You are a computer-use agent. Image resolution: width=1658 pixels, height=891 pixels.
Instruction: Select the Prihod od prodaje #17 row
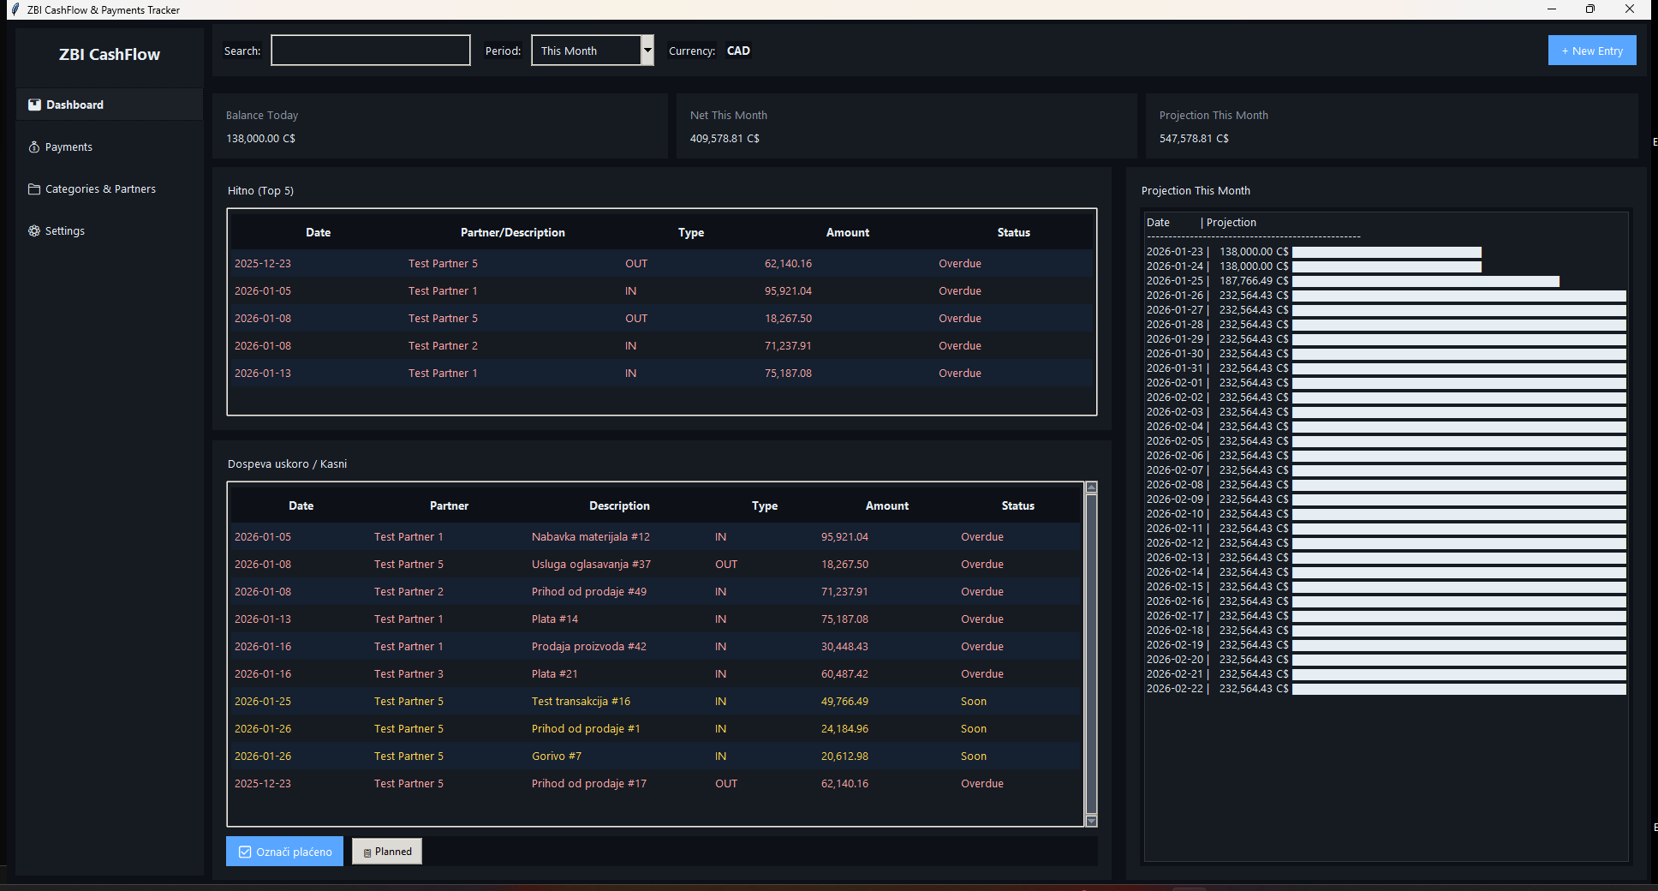tap(656, 784)
